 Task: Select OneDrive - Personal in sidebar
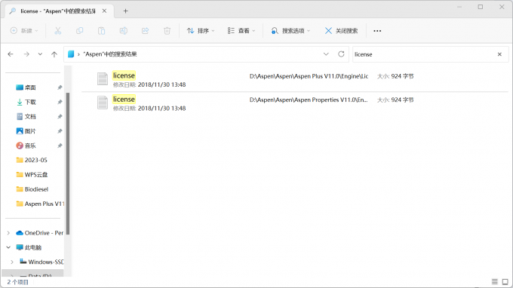coord(39,233)
